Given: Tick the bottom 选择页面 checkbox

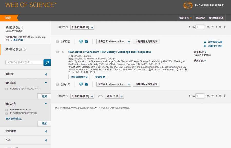Looking at the screenshot, I should click(57, 84).
